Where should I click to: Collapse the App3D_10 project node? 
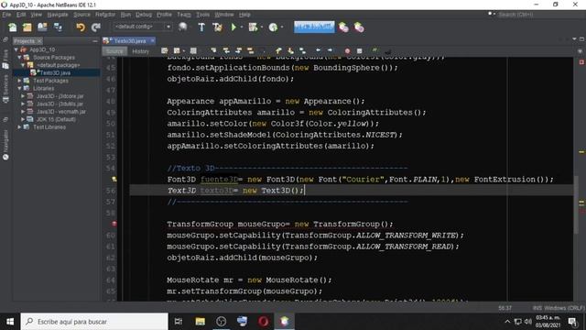pyautogui.click(x=16, y=49)
